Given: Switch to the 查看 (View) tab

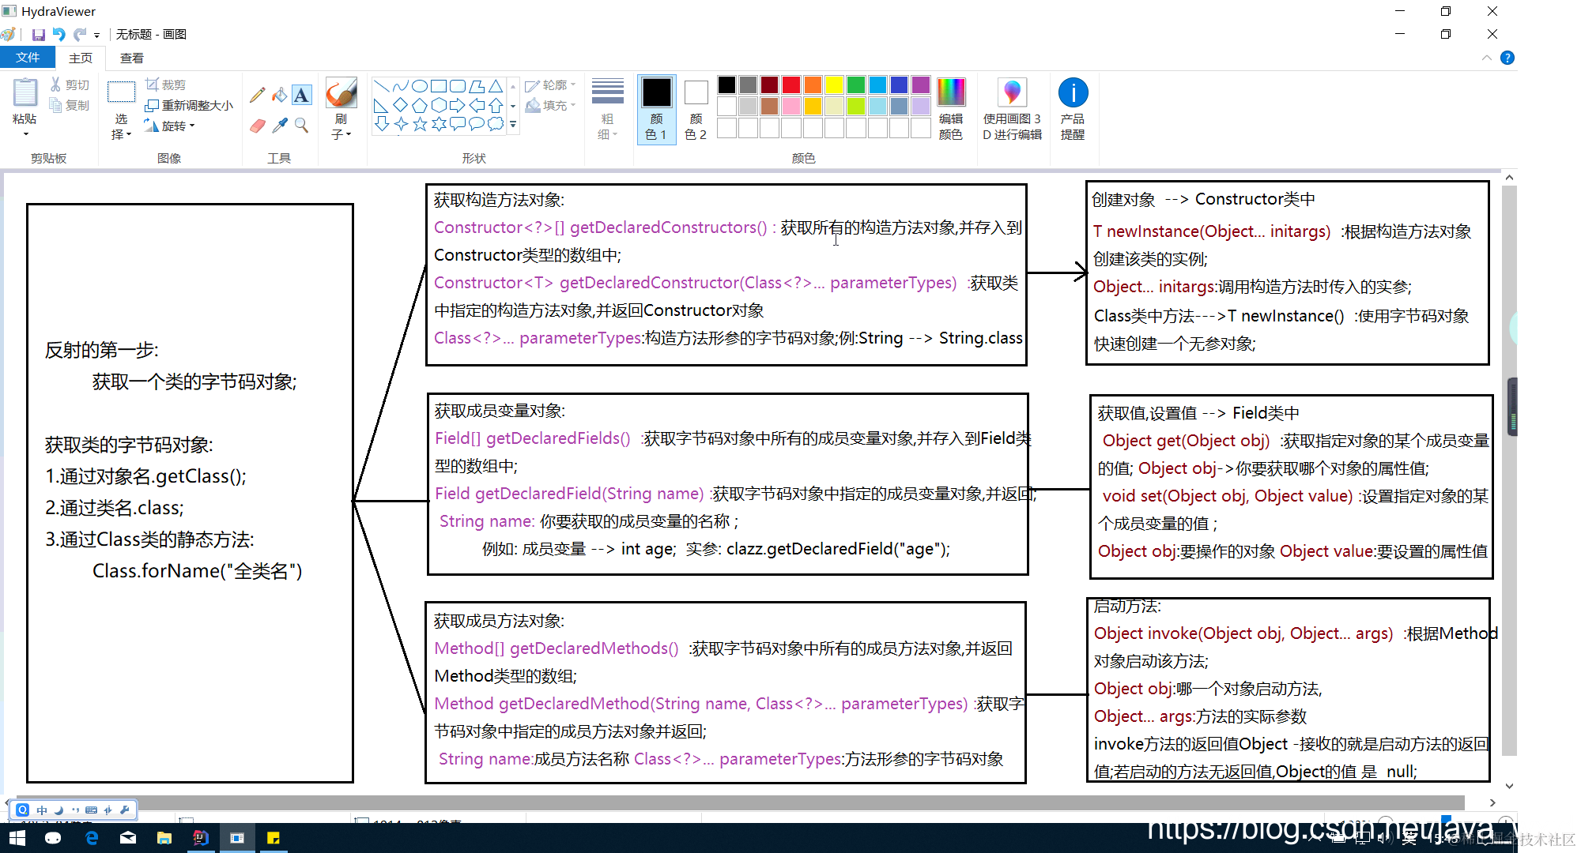Looking at the screenshot, I should click(131, 58).
